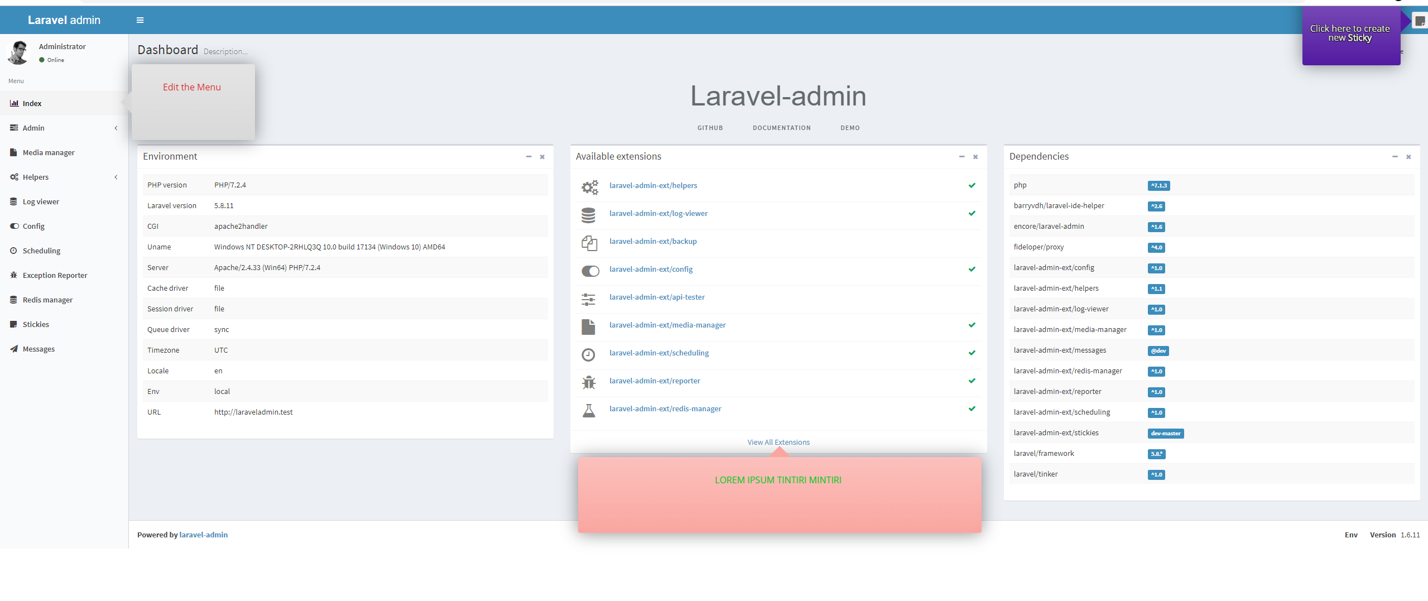Click the sliders icon beside the api-tester extension

click(588, 299)
